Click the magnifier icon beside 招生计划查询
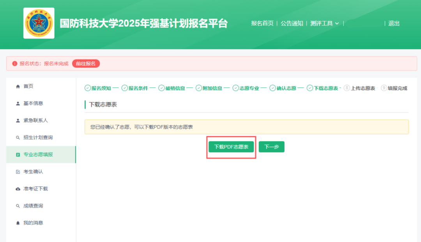The height and width of the screenshot is (242, 421). (x=18, y=138)
